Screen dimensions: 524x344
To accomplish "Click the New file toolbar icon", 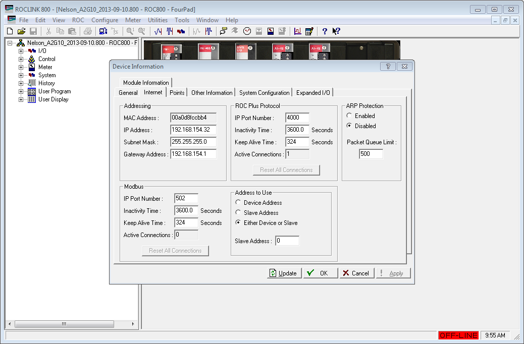I will point(10,31).
